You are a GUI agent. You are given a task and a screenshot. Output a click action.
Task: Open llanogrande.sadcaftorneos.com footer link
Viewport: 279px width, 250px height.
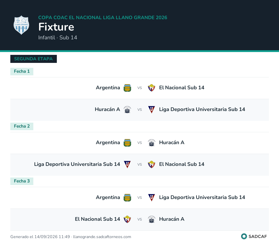(102, 237)
